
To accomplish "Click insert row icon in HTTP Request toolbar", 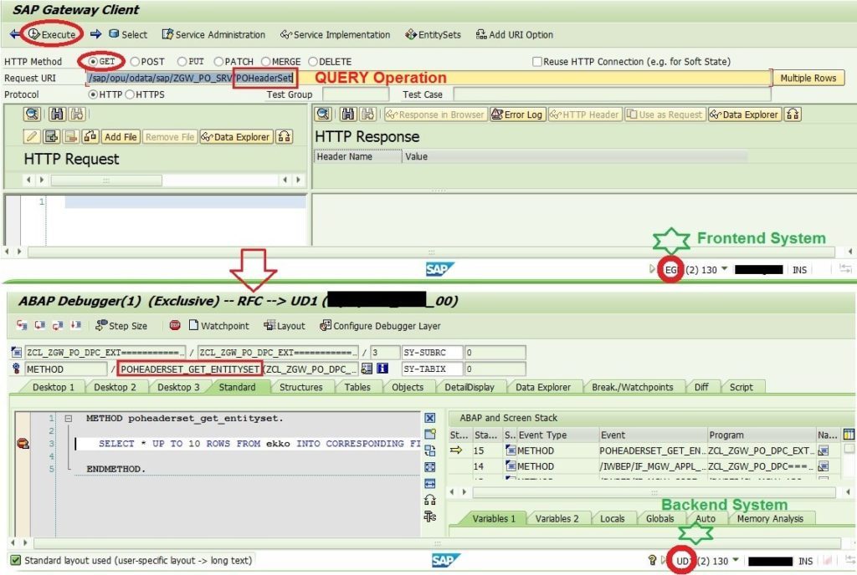I will 51,136.
